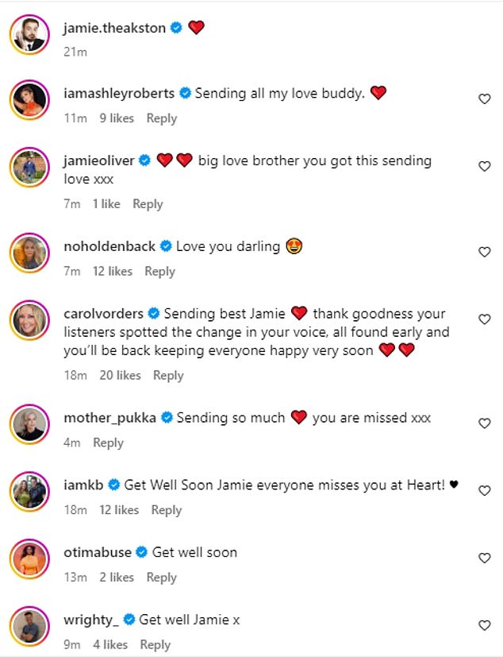Viewport: 503px width, 657px height.
Task: Show the 12 likes on iamkb's comment
Action: click(119, 510)
